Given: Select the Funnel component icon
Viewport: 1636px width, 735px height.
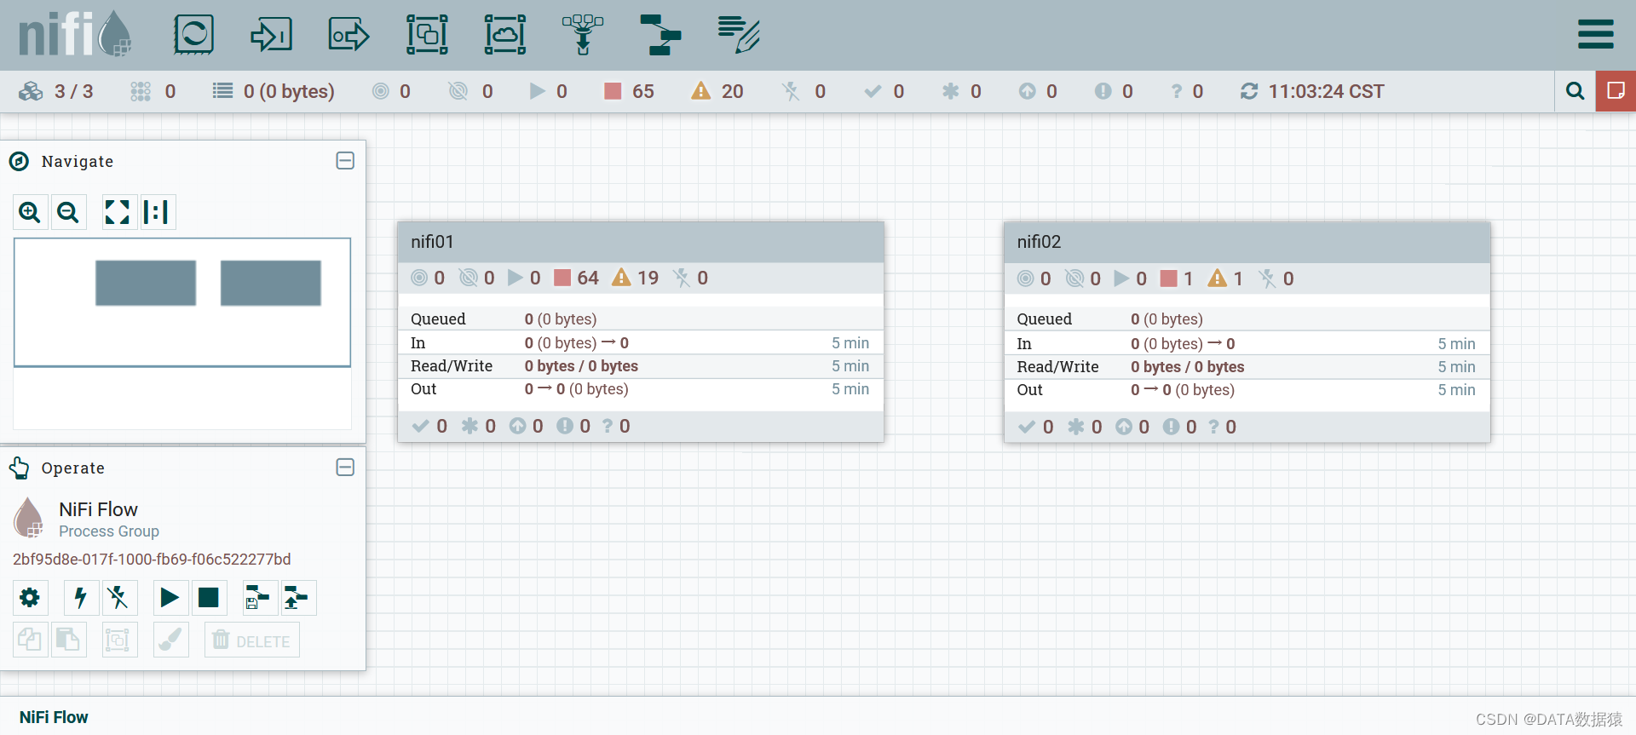Looking at the screenshot, I should click(x=583, y=35).
